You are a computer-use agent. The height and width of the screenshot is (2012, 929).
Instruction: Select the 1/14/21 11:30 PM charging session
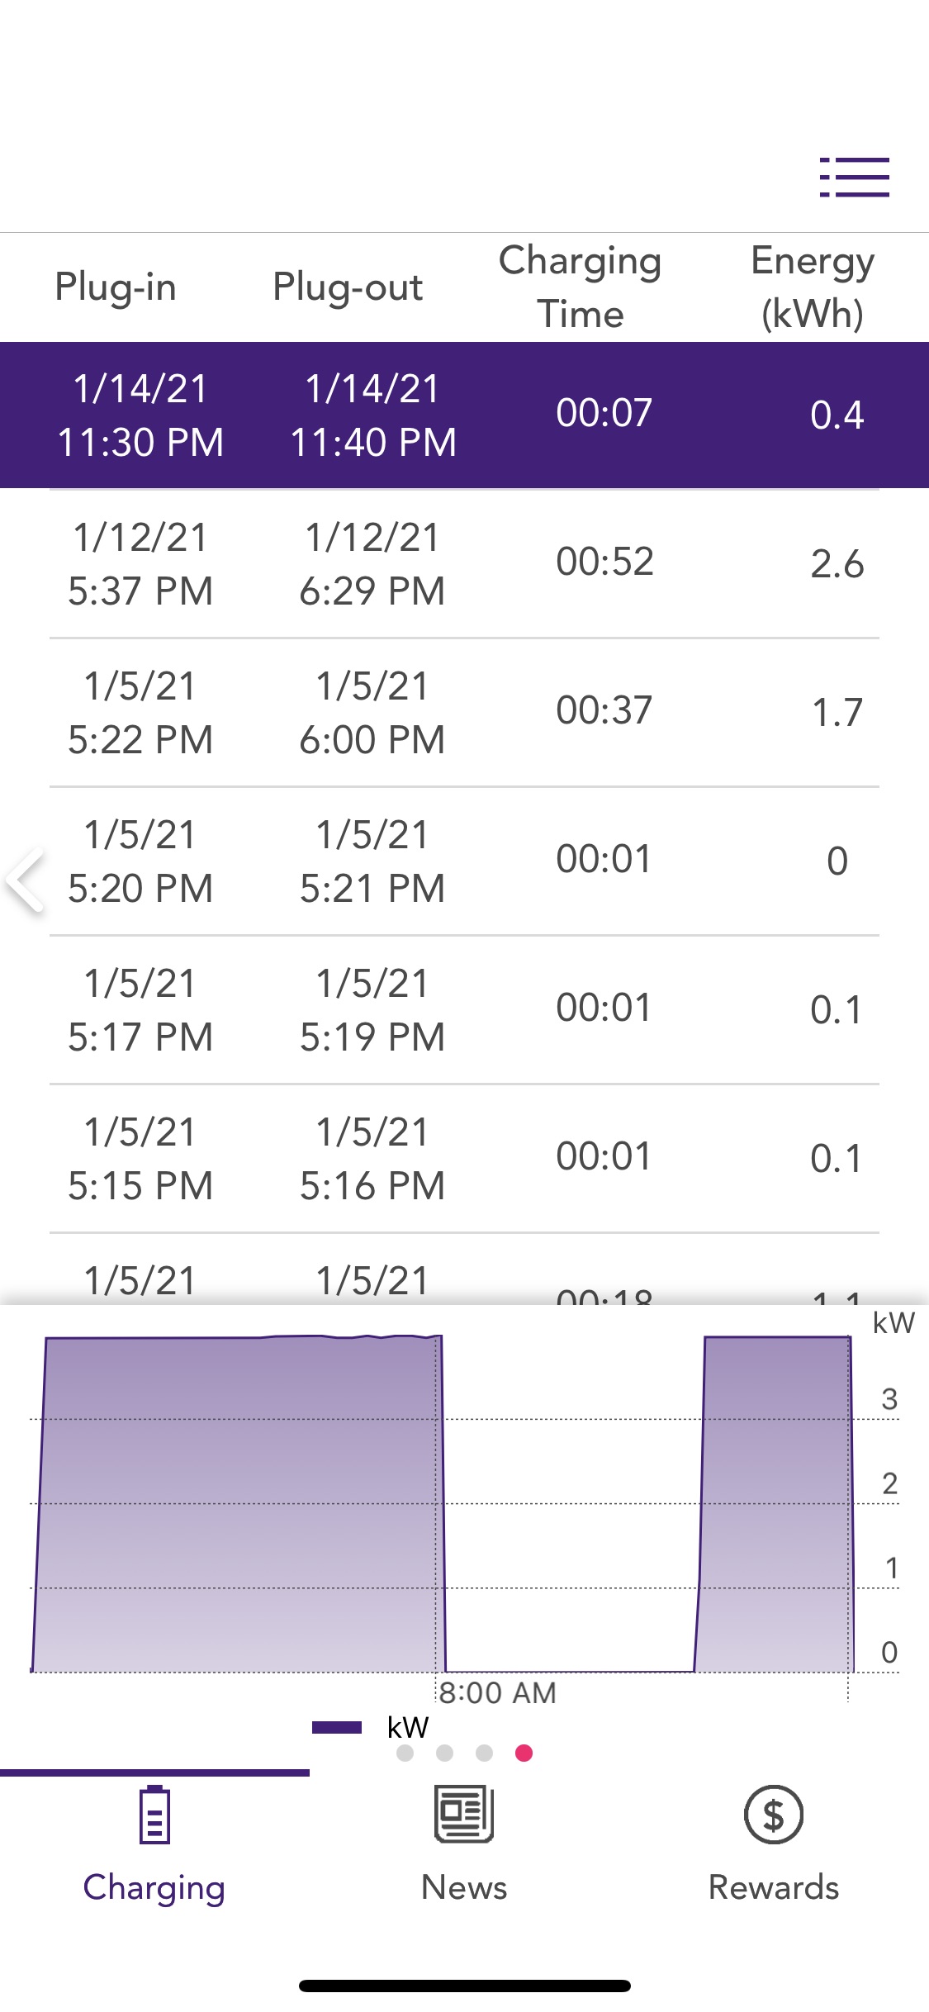tap(464, 415)
